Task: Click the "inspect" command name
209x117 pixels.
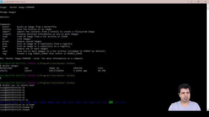Action: (7, 34)
